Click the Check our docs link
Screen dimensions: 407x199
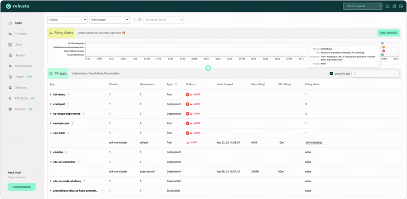(x=17, y=178)
